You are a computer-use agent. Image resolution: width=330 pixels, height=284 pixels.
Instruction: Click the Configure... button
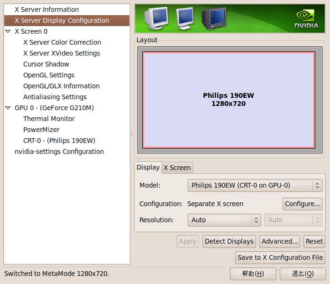tap(302, 204)
